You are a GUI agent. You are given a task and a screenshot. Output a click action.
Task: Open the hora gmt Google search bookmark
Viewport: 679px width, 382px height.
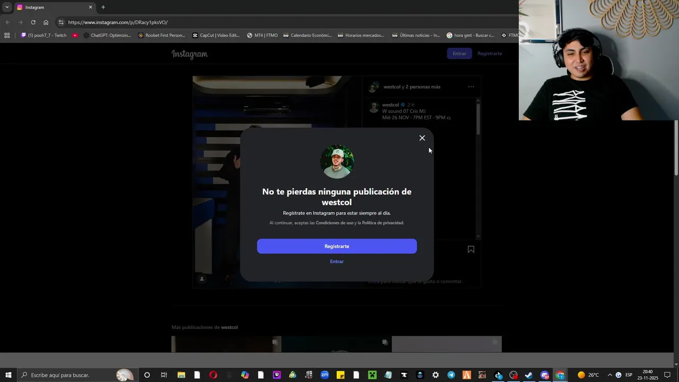(x=470, y=36)
